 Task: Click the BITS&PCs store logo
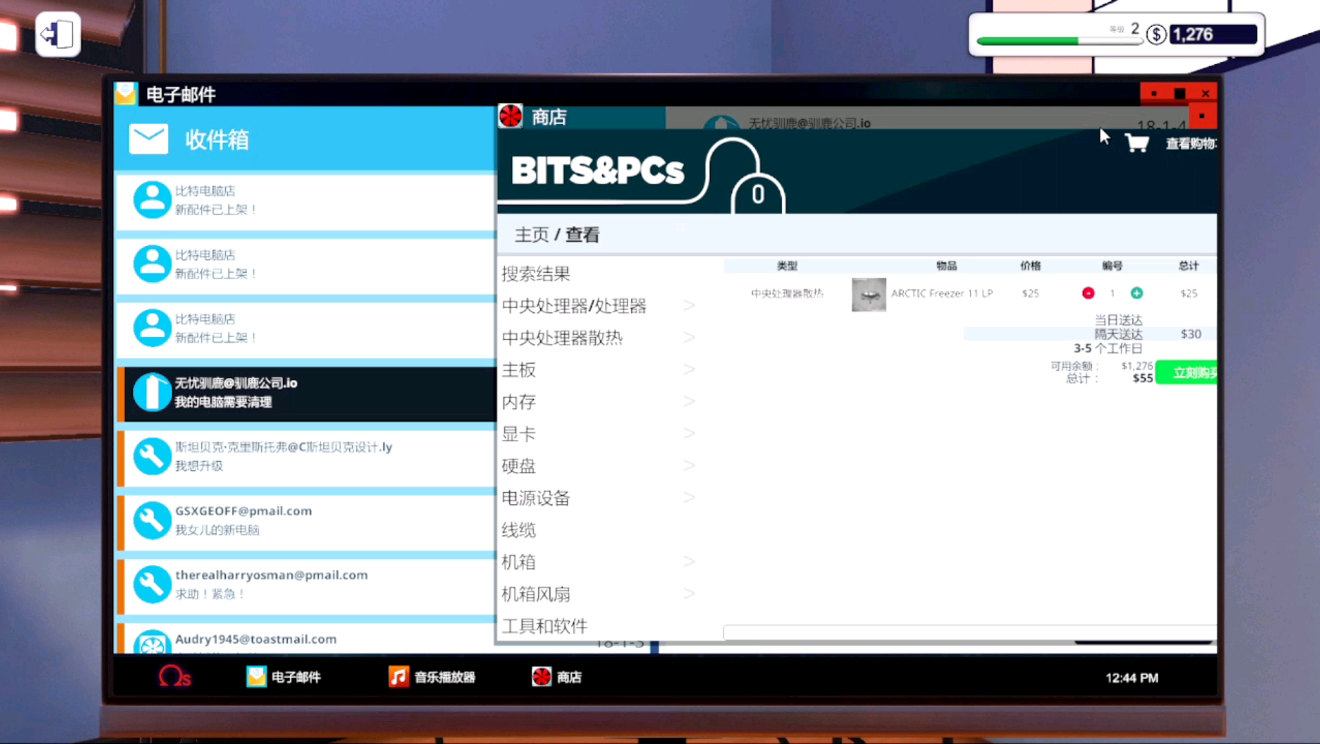tap(597, 170)
